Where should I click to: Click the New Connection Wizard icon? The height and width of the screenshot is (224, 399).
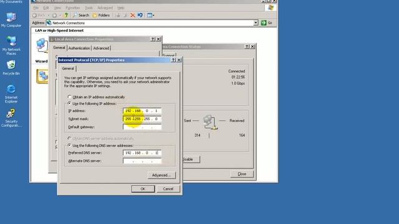[42, 77]
